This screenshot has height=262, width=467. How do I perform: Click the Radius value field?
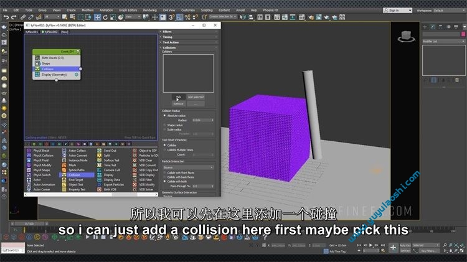(199, 119)
